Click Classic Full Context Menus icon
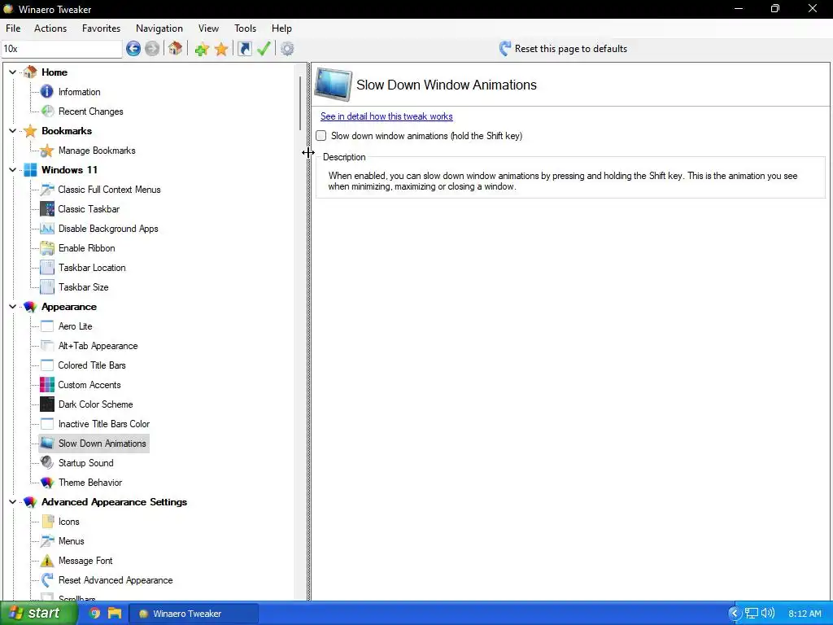This screenshot has height=625, width=833. pyautogui.click(x=46, y=189)
